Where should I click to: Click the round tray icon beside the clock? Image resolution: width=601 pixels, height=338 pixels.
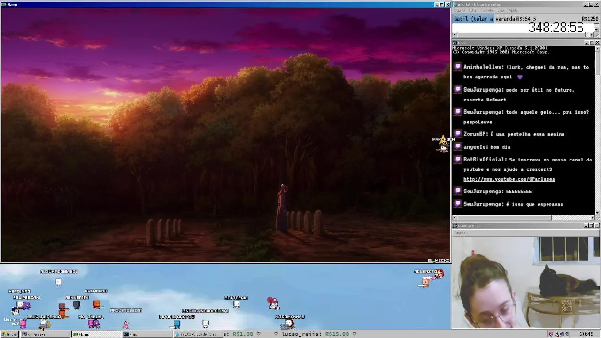[x=567, y=334]
